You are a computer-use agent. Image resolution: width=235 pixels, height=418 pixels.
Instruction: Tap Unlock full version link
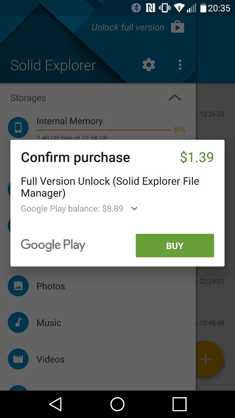tap(128, 27)
